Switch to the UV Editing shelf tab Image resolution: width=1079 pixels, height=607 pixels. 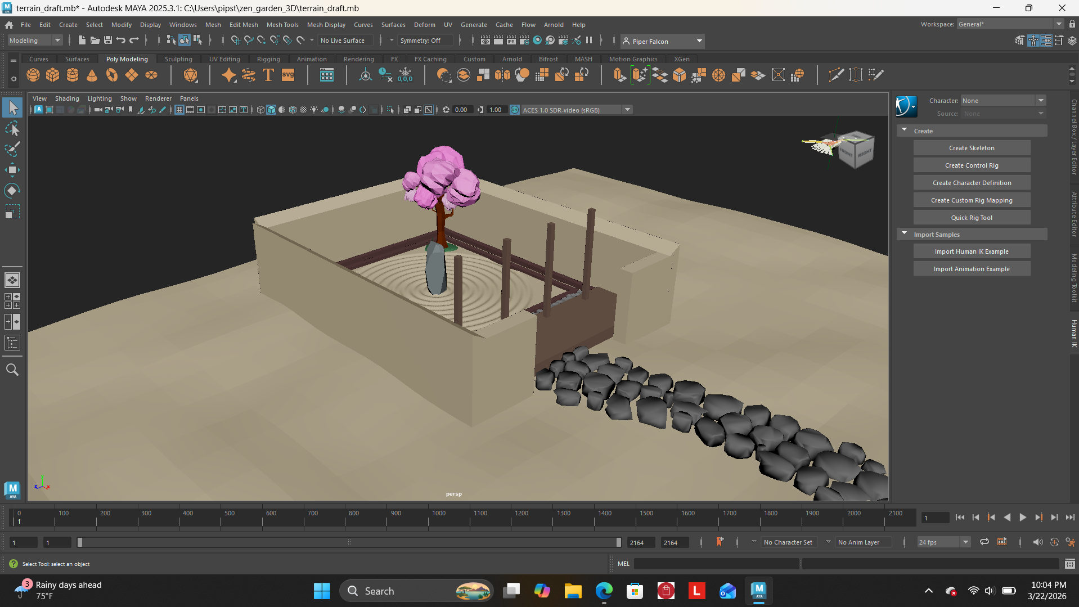click(x=224, y=59)
